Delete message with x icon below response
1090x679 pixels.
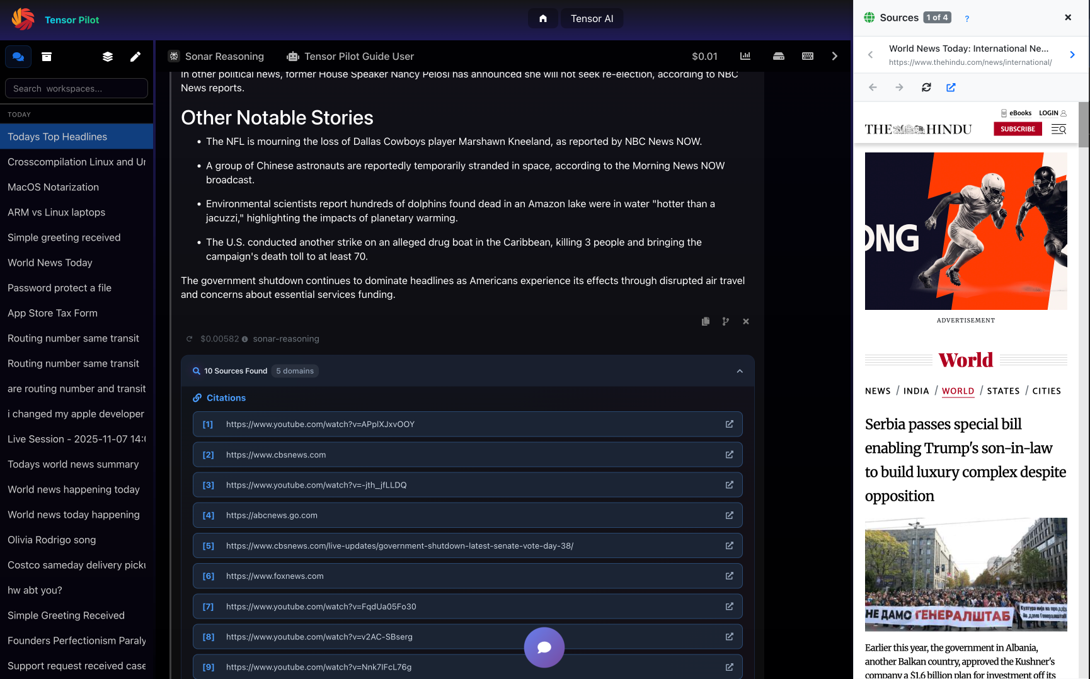tap(746, 321)
